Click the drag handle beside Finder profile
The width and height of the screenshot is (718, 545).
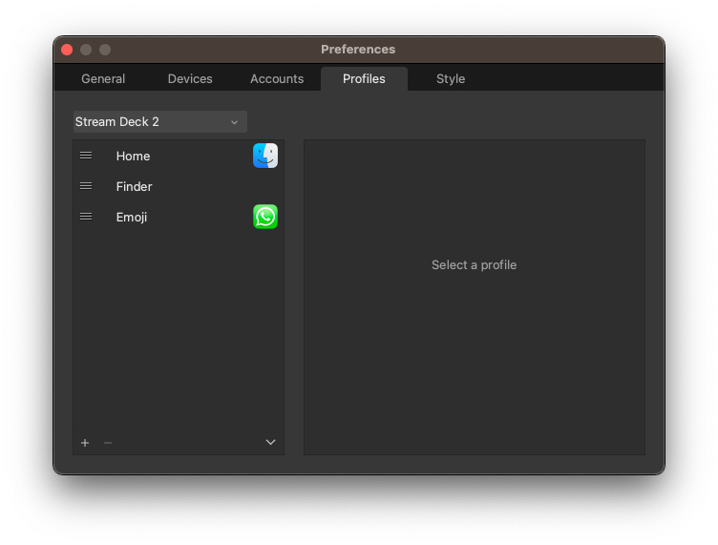[x=86, y=186]
